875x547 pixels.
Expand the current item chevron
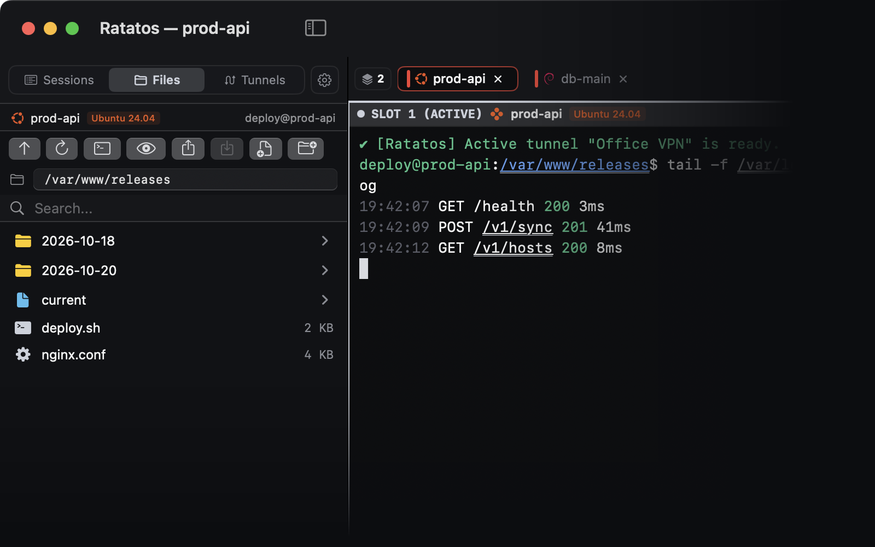[325, 300]
